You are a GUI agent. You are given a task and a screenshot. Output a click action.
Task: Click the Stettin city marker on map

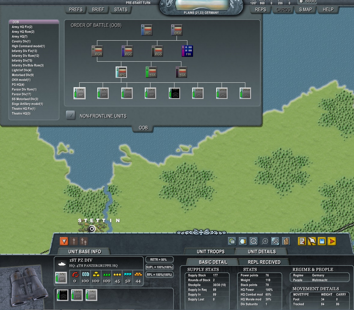point(92,229)
